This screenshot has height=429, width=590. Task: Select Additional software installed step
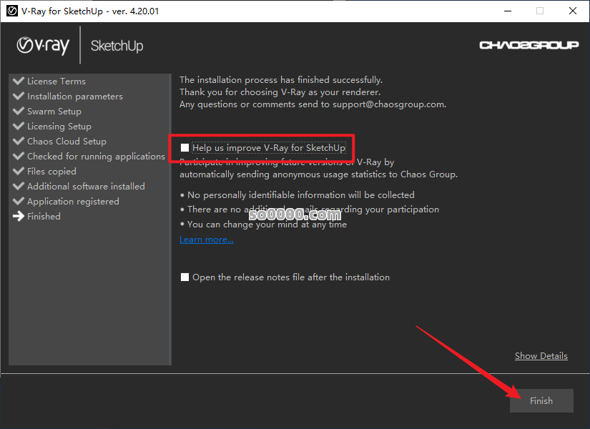tap(86, 186)
